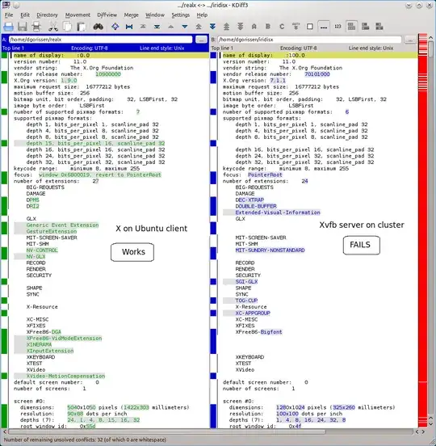The width and height of the screenshot is (436, 446).
Task: Click the 'XC-APPGROUP' line in pane B
Action: pyautogui.click(x=253, y=313)
